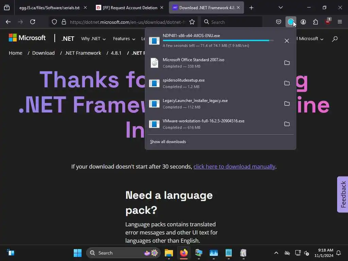Open spidersolitudesetup.exe download entry

212,83
